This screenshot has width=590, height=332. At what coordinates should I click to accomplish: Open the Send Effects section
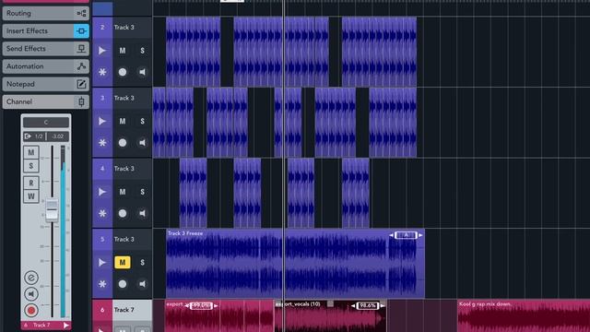point(45,49)
